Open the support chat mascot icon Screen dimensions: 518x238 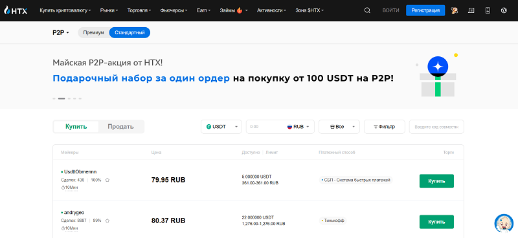pyautogui.click(x=504, y=224)
